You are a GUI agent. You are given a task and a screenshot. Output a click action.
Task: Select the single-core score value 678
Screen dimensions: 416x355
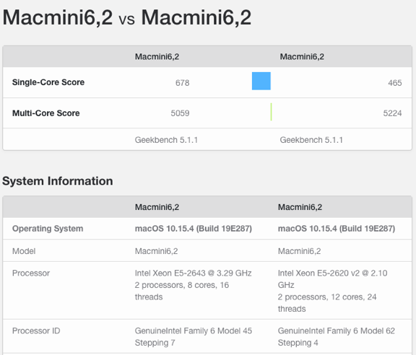(182, 83)
